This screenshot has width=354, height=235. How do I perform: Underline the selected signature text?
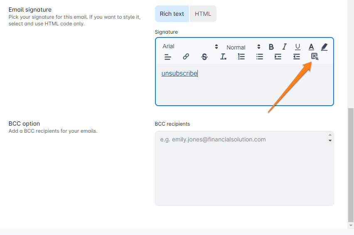[x=297, y=47]
